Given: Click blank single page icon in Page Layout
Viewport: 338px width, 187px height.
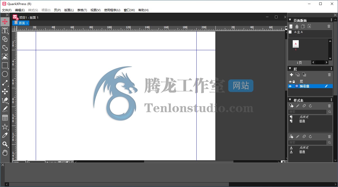Looking at the screenshot, I should click(291, 26).
